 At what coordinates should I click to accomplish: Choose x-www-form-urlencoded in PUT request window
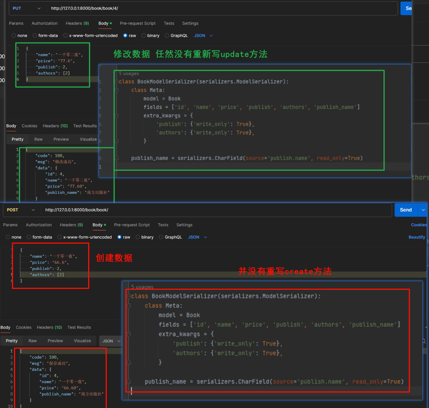(90, 36)
